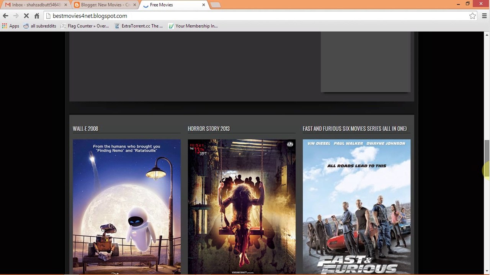The image size is (490, 275).
Task: Click the Horror Story movie poster
Action: point(242,207)
